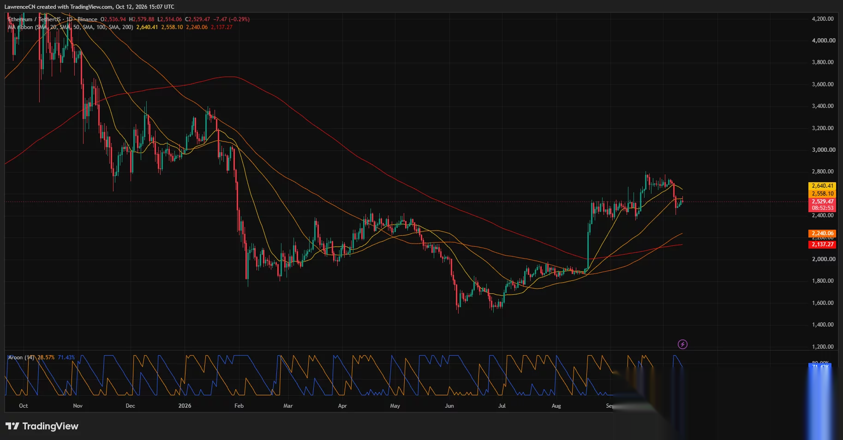Screen dimensions: 843x440
Task: Click Aroon orange value "28.57%"
Action: pos(46,357)
